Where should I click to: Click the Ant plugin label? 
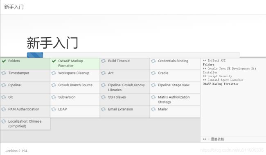click(111, 73)
